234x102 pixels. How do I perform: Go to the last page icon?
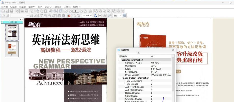(x=85, y=11)
